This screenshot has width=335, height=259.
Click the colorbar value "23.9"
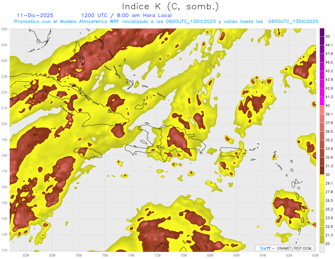coord(329,218)
